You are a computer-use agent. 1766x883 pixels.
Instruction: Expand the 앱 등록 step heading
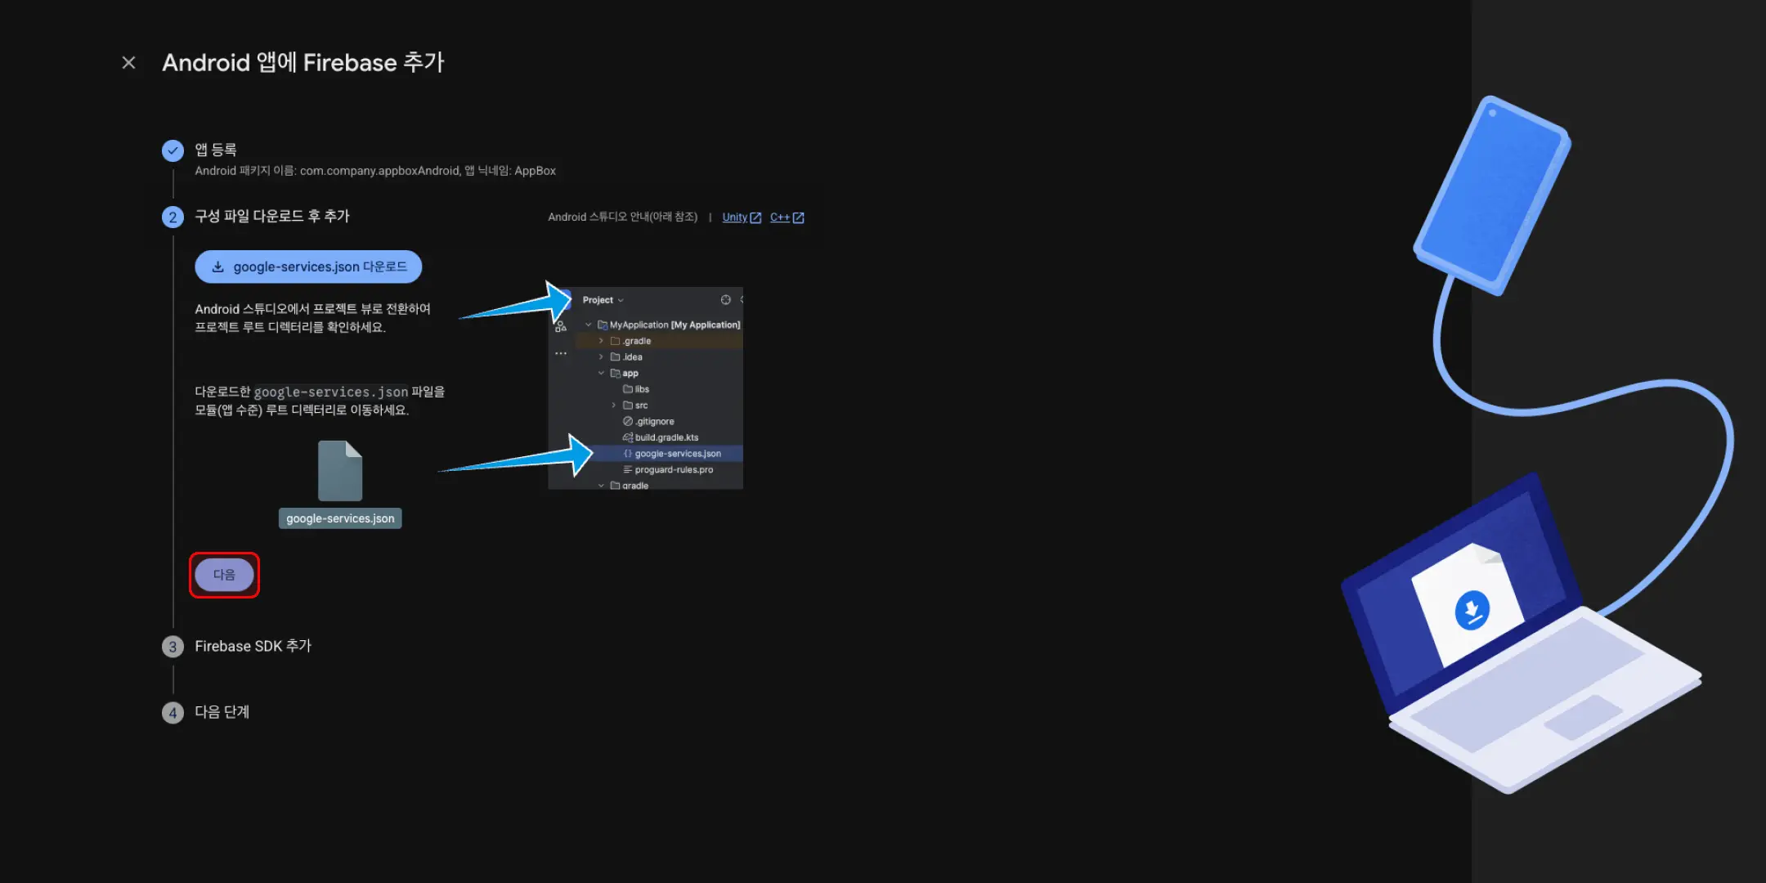216,150
